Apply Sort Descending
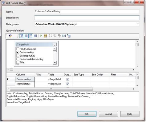146x122 pixels. [x=55, y=36]
